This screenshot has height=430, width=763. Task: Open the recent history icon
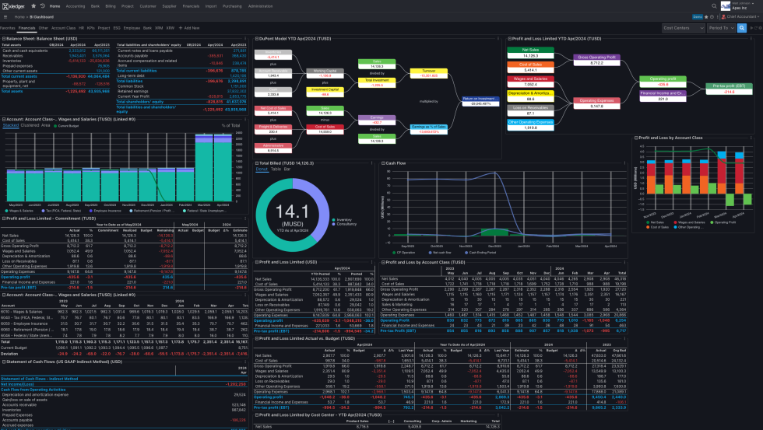point(42,5)
